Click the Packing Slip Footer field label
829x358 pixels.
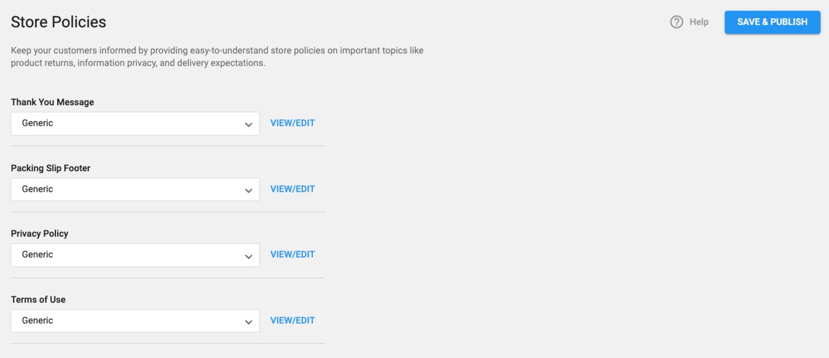point(51,168)
